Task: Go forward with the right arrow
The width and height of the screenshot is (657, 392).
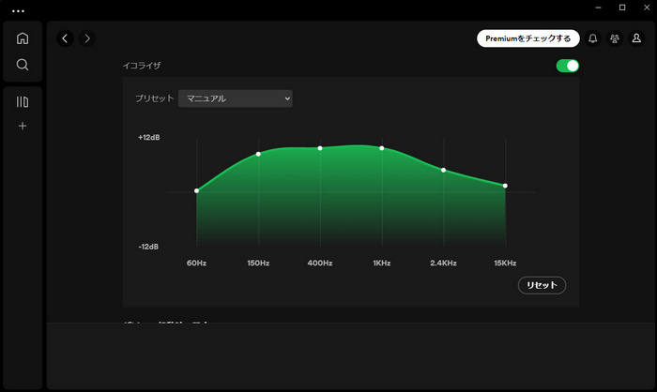Action: click(x=87, y=38)
